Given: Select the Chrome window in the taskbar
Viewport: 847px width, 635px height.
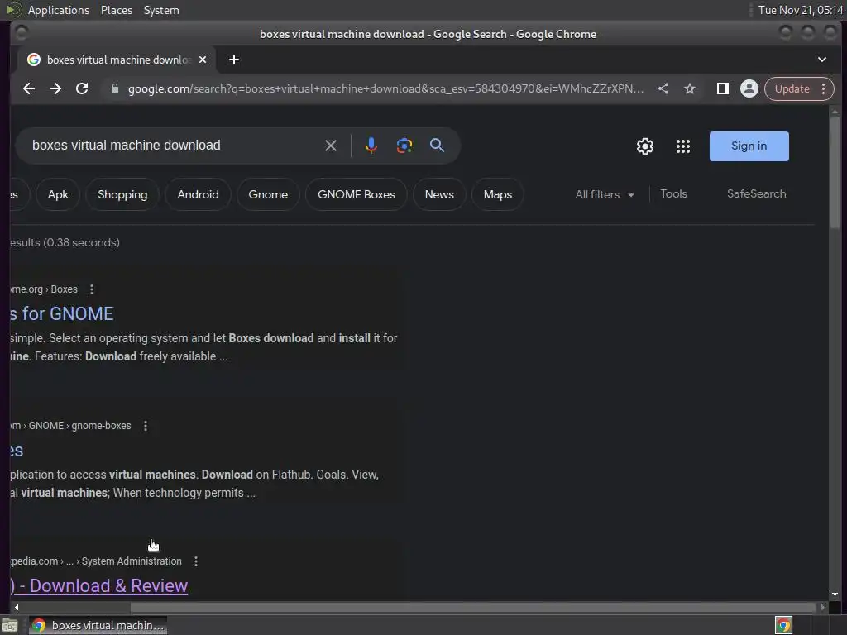Looking at the screenshot, I should pyautogui.click(x=98, y=625).
